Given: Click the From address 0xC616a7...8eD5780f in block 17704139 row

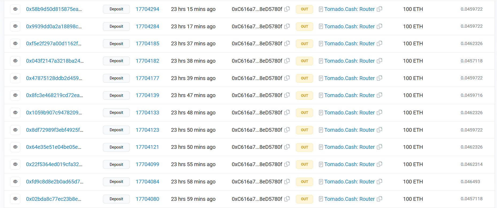Looking at the screenshot, I should click(x=257, y=95).
